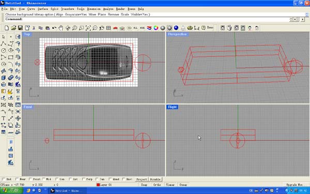Viewport: 310px width, 194px height.
Task: Click the Disable osnap button
Action: [155, 180]
